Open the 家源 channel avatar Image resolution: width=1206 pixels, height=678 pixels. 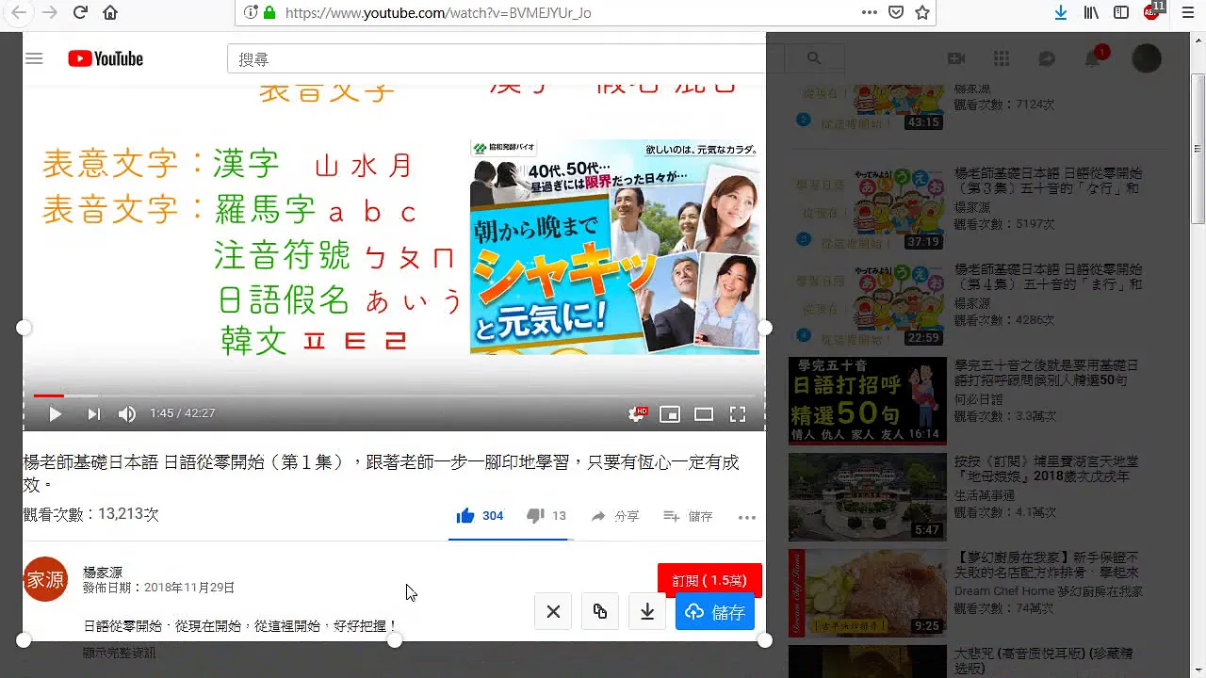click(x=45, y=579)
